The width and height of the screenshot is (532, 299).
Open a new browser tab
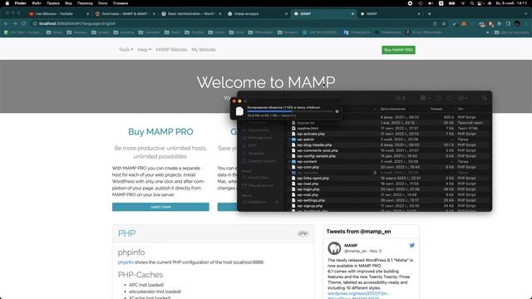[x=429, y=14]
